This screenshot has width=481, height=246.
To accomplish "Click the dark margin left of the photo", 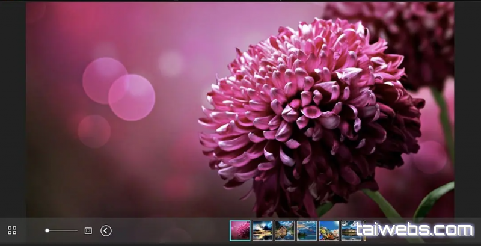I will pos(12,108).
